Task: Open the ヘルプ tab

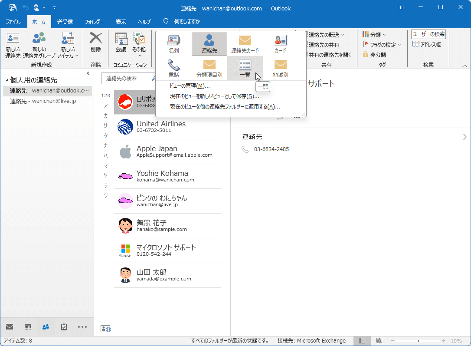Action: [x=144, y=22]
